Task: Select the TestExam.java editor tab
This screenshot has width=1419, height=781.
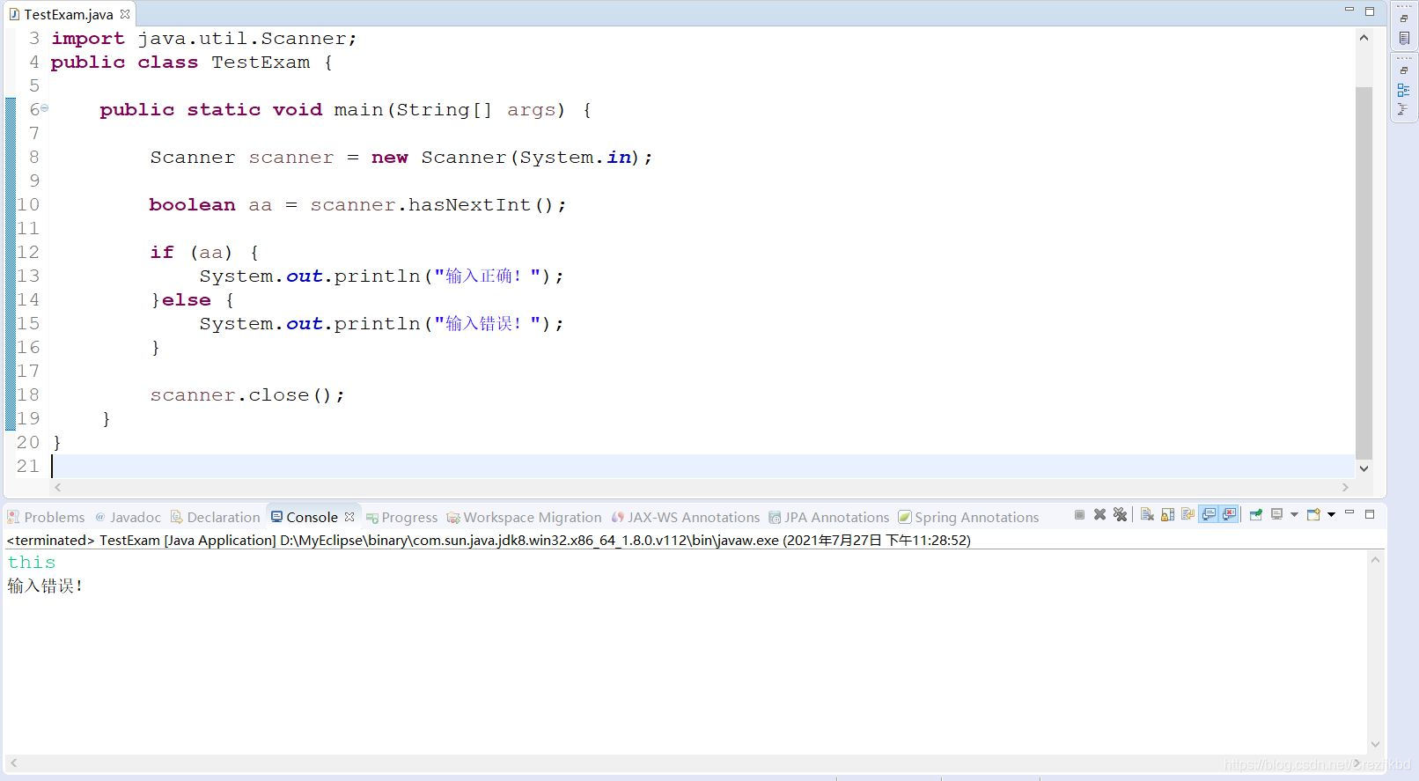Action: (69, 14)
